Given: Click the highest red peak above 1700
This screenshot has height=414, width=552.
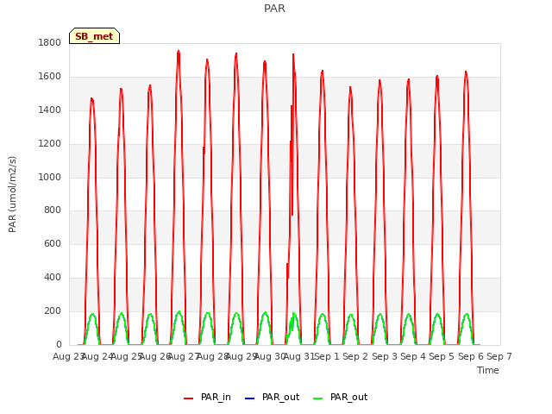Looking at the screenshot, I should pos(179,52).
